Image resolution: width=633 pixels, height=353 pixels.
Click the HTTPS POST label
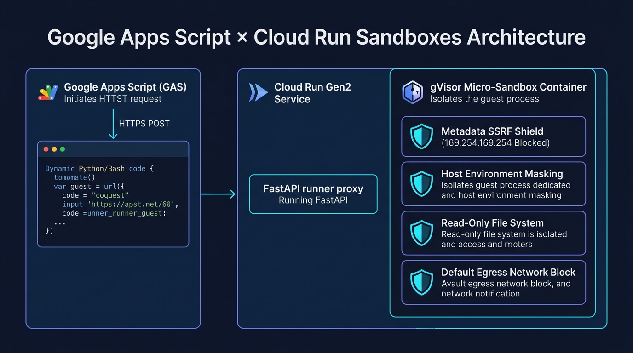[x=144, y=124]
